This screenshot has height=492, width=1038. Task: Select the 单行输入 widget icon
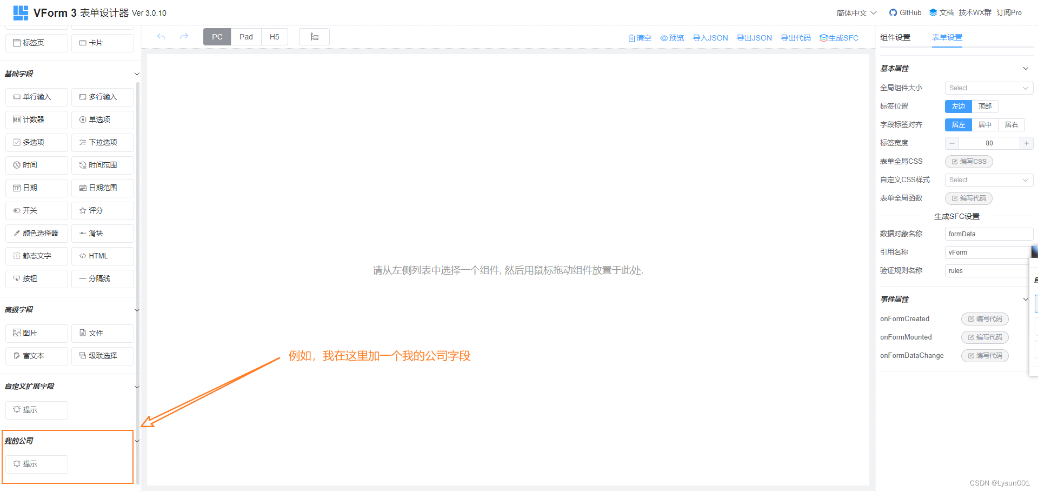coord(36,97)
